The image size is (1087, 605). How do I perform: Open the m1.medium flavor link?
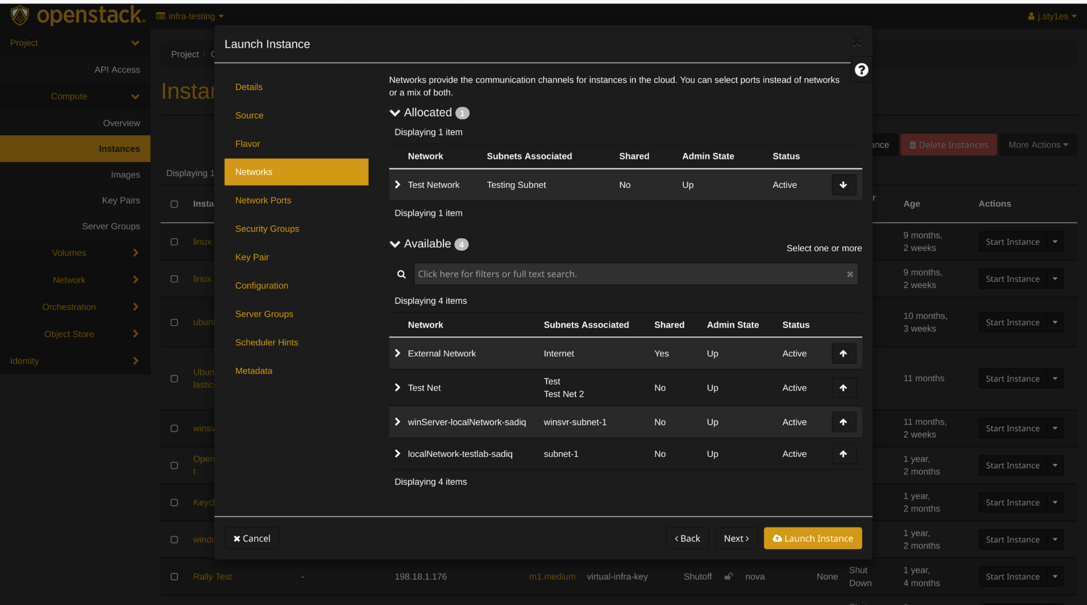552,577
